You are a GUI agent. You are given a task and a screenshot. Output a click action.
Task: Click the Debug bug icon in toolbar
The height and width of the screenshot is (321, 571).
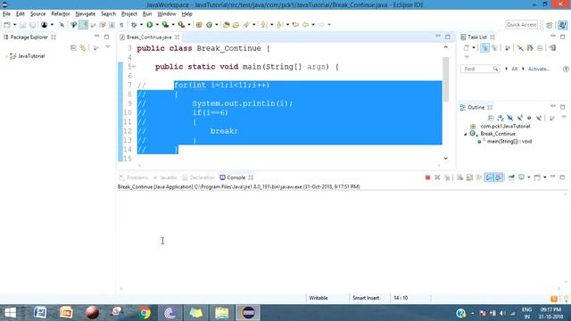pyautogui.click(x=134, y=25)
